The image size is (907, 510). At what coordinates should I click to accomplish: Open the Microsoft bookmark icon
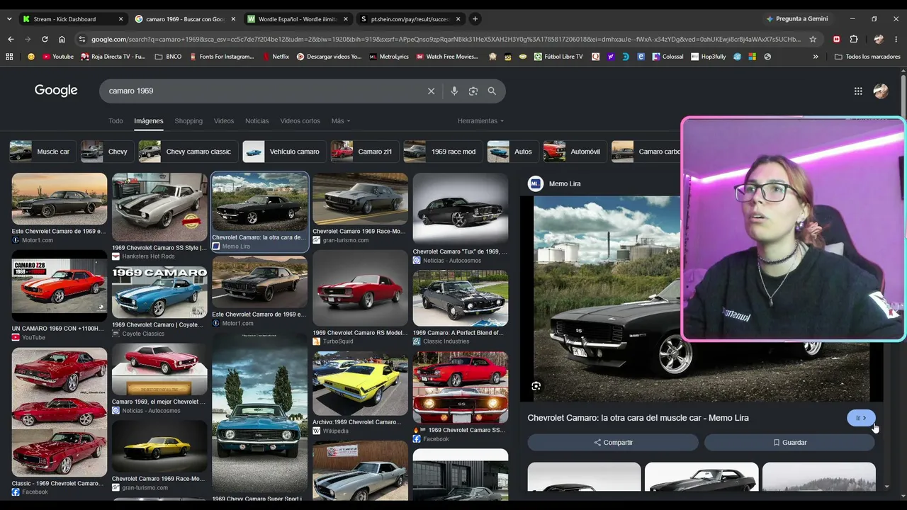[752, 57]
